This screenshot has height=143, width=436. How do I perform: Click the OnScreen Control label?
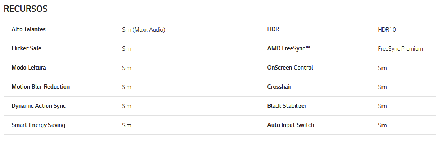click(290, 68)
